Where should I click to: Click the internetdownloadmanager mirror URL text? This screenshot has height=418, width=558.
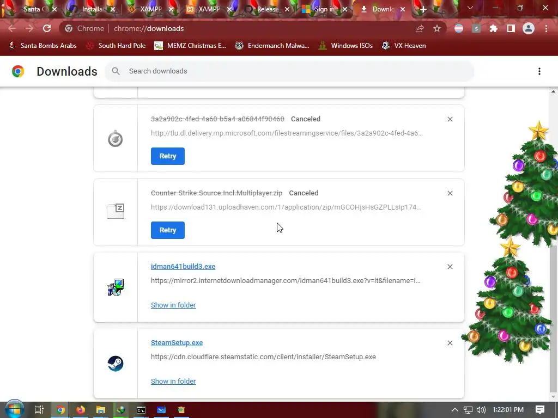(286, 281)
